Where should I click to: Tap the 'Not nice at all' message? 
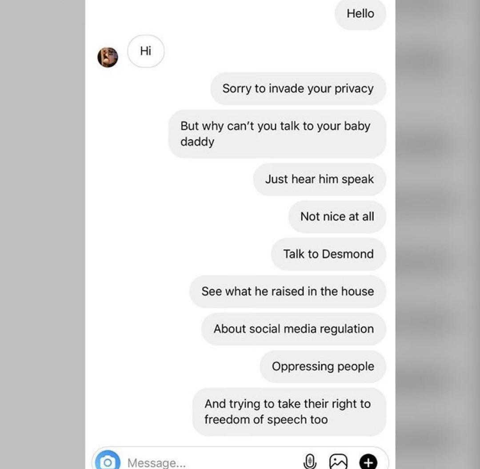tap(337, 217)
